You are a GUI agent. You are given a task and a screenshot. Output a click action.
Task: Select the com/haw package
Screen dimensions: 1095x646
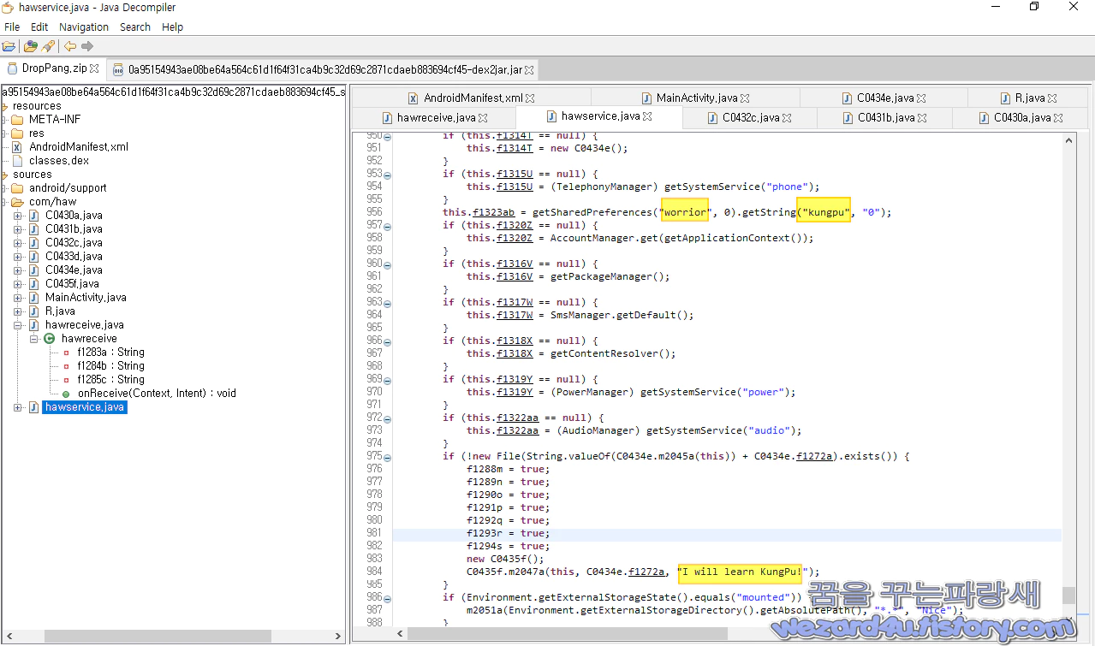coord(53,201)
